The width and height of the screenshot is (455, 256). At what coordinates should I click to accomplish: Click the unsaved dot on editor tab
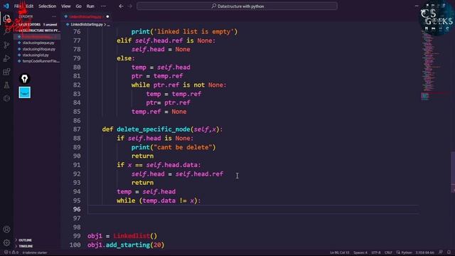coord(107,16)
